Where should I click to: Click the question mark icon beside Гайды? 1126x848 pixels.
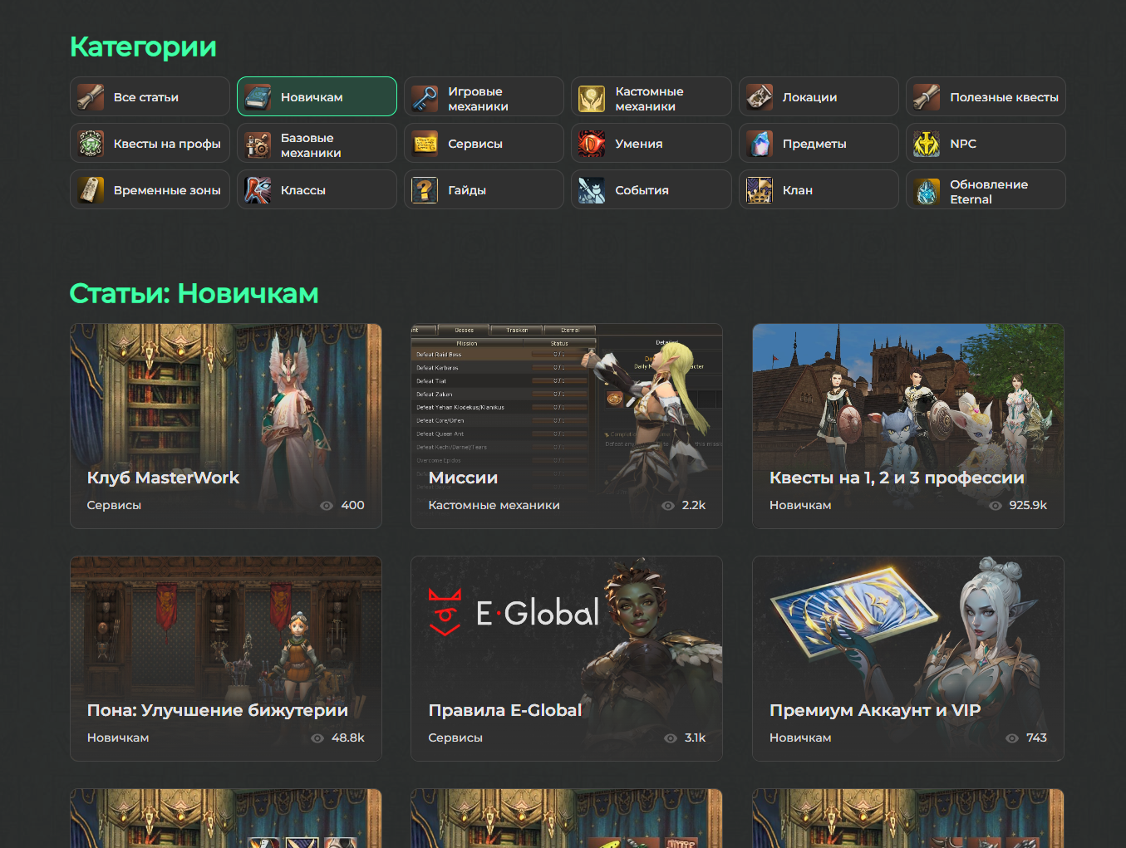pos(425,190)
